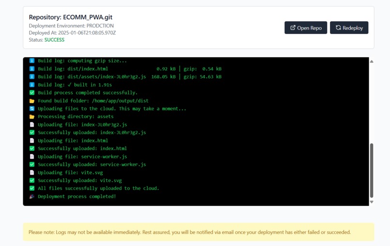390x246 pixels.
Task: Click 'Found build folder: /home/app/output/dist' line
Action: 93,101
